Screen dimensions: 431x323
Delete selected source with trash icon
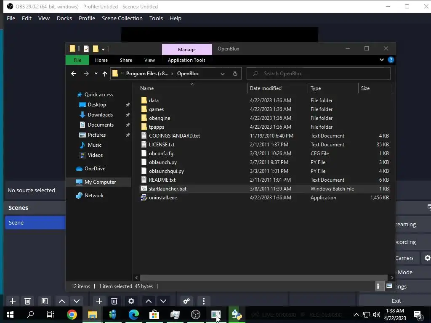pyautogui.click(x=114, y=301)
